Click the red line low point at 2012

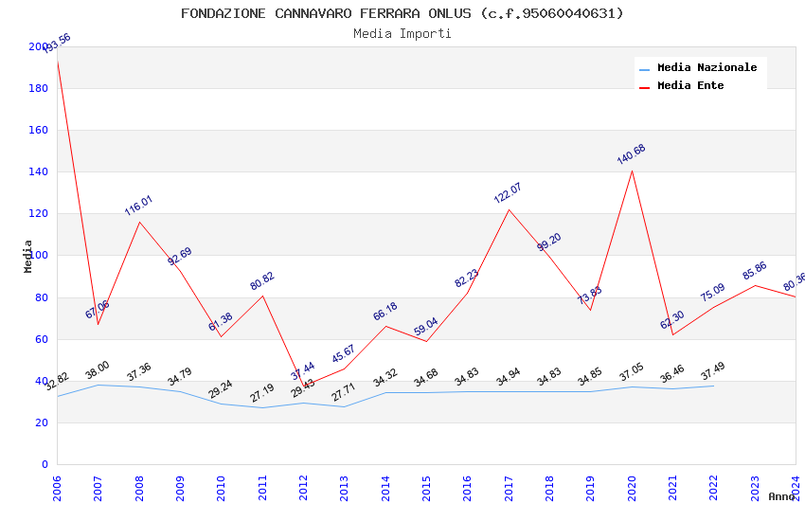303,386
